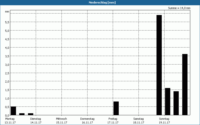Click the date '18.11.17'
Viewport: 200px width, 125px height.
(139, 123)
